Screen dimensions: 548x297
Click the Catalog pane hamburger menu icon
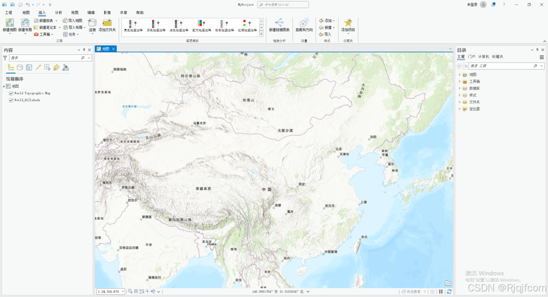(542, 57)
